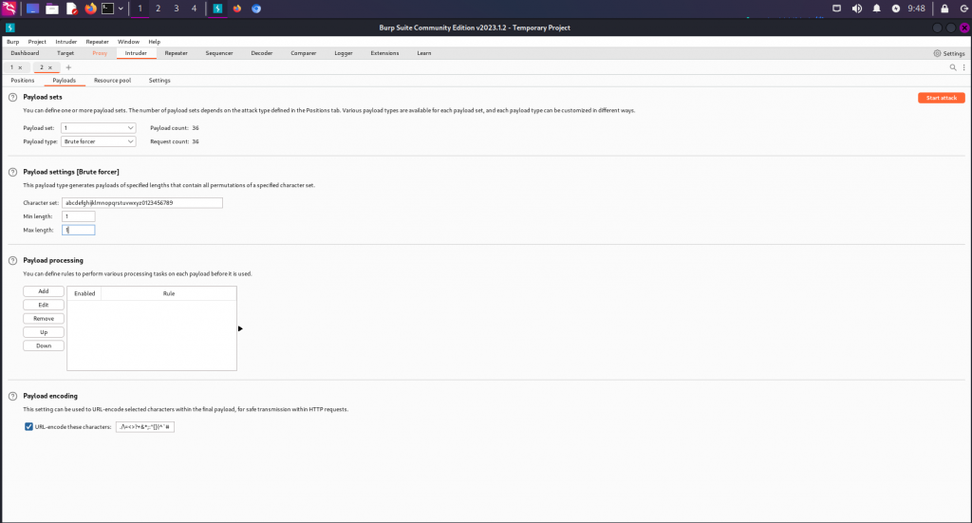Open Burp Settings with the gear icon
972x523 pixels.
point(949,53)
